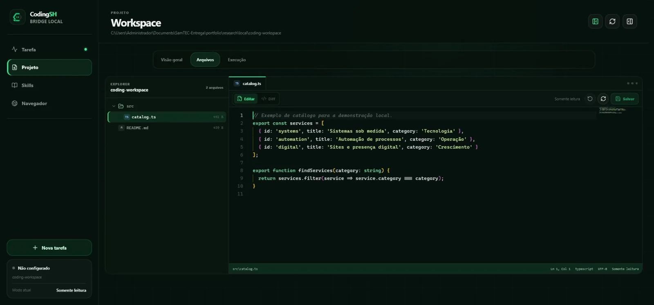Viewport: 654px width, 305px height.
Task: Click the 'automation' entry code line
Action: (367, 139)
